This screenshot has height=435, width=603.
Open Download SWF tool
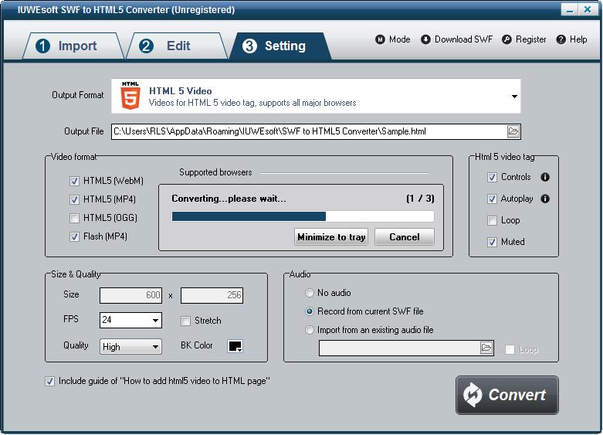point(456,39)
